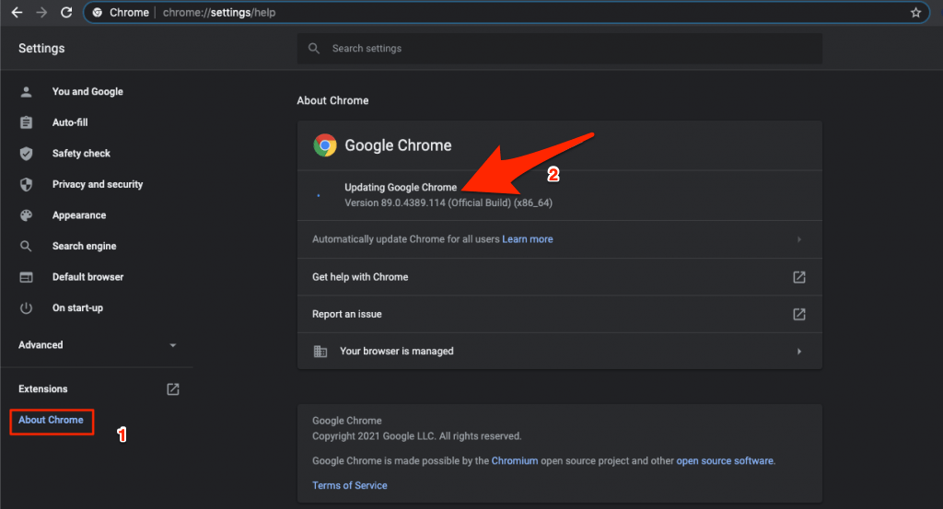Open Privacy and security settings
This screenshot has width=943, height=509.
point(98,184)
